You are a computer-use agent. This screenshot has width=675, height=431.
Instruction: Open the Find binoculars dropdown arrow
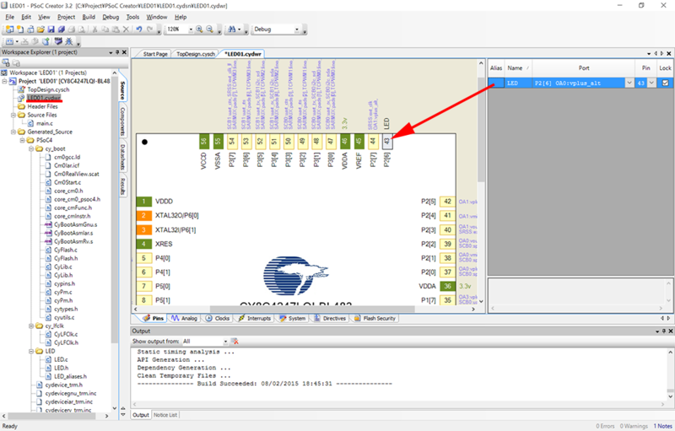[x=240, y=30]
